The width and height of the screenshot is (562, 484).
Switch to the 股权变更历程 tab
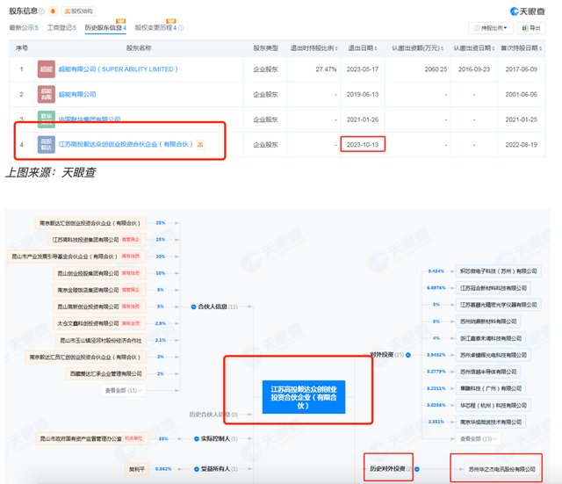click(157, 28)
